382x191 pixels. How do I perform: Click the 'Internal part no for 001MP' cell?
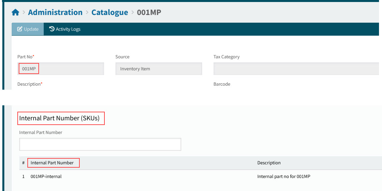point(284,177)
